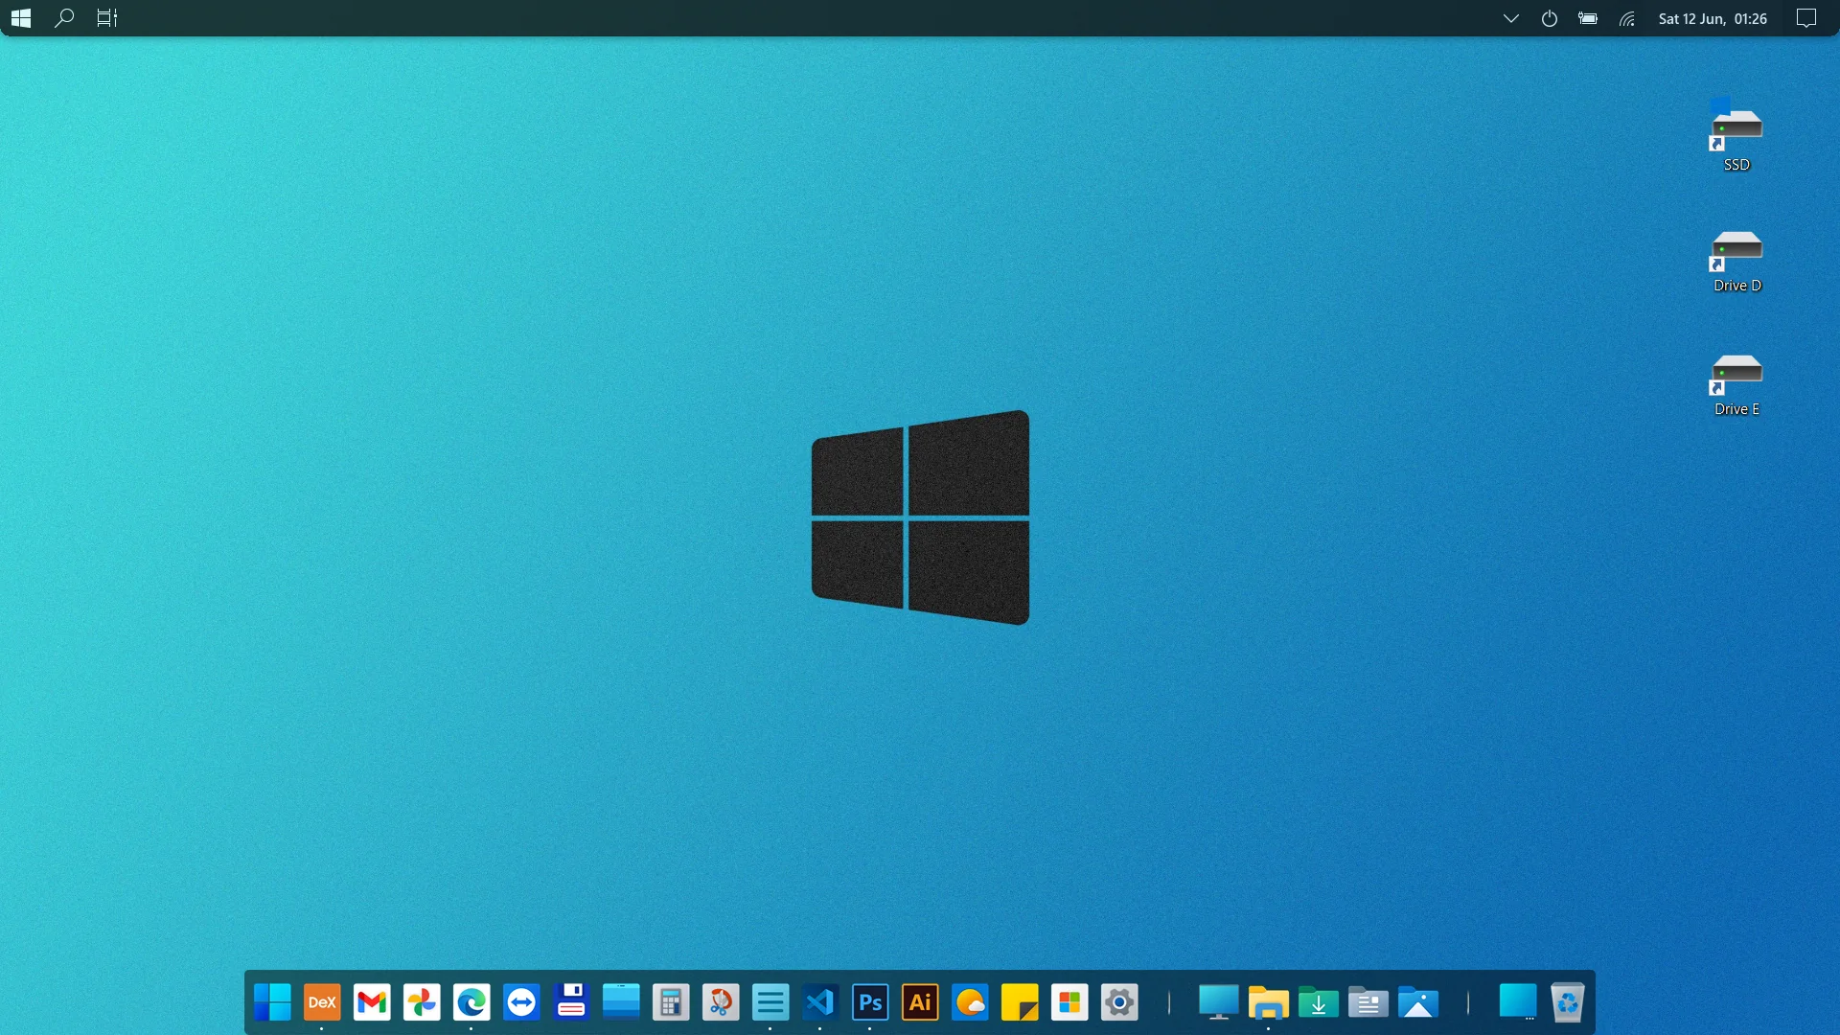The image size is (1840, 1035).
Task: Open the date and time flyout
Action: click(x=1713, y=18)
